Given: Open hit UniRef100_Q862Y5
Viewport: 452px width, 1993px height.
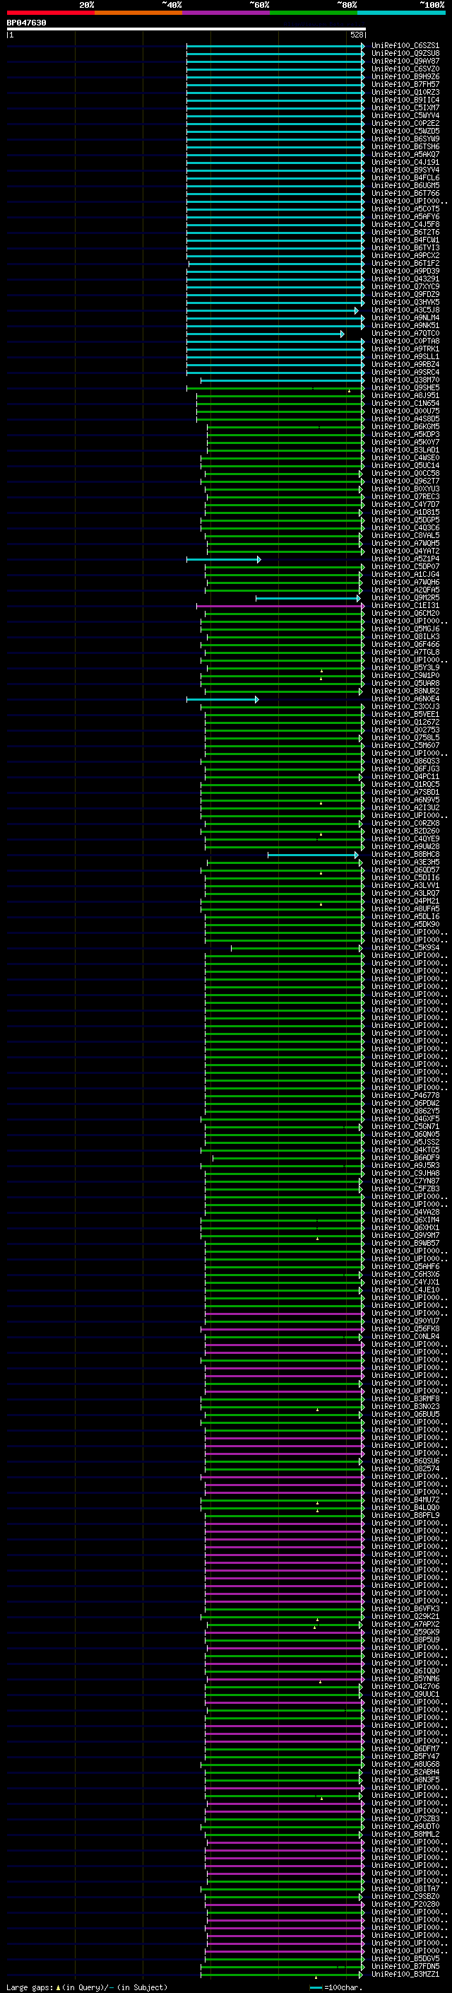Looking at the screenshot, I should [405, 1111].
